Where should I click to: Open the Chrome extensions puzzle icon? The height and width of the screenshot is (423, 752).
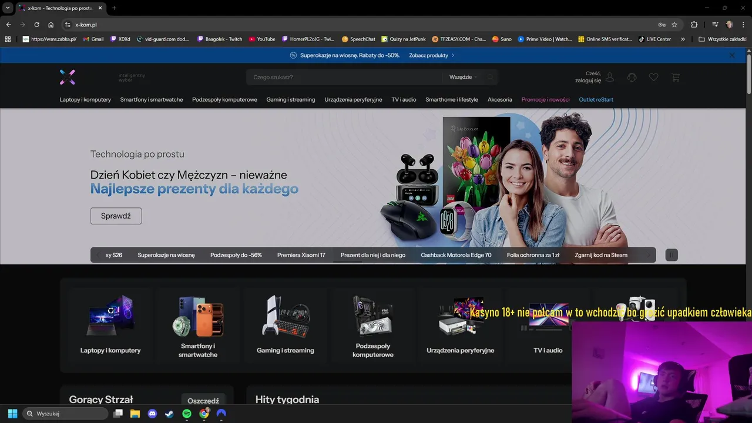pyautogui.click(x=694, y=25)
